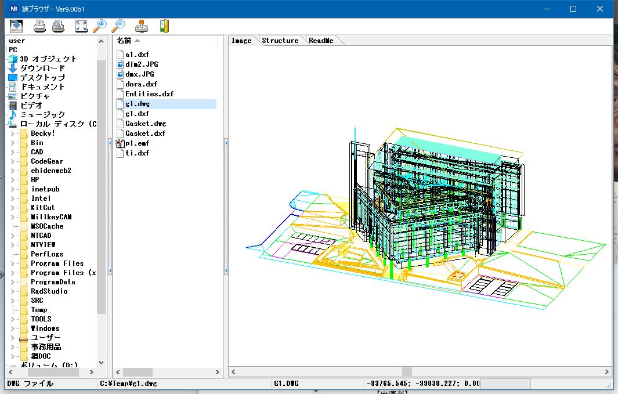618x394 pixels.
Task: Select the ti.dxf file
Action: [x=137, y=153]
